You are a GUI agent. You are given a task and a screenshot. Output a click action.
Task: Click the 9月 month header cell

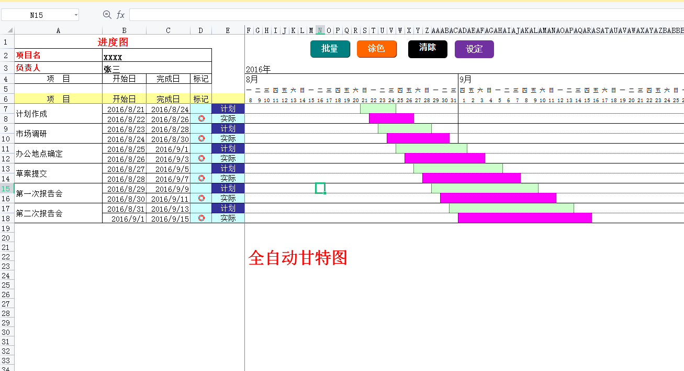click(466, 79)
